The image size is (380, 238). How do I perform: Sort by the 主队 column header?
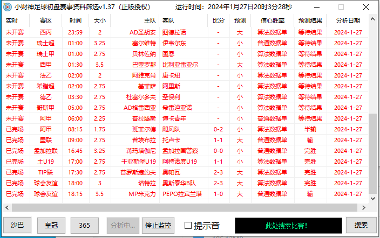[x=135, y=21]
